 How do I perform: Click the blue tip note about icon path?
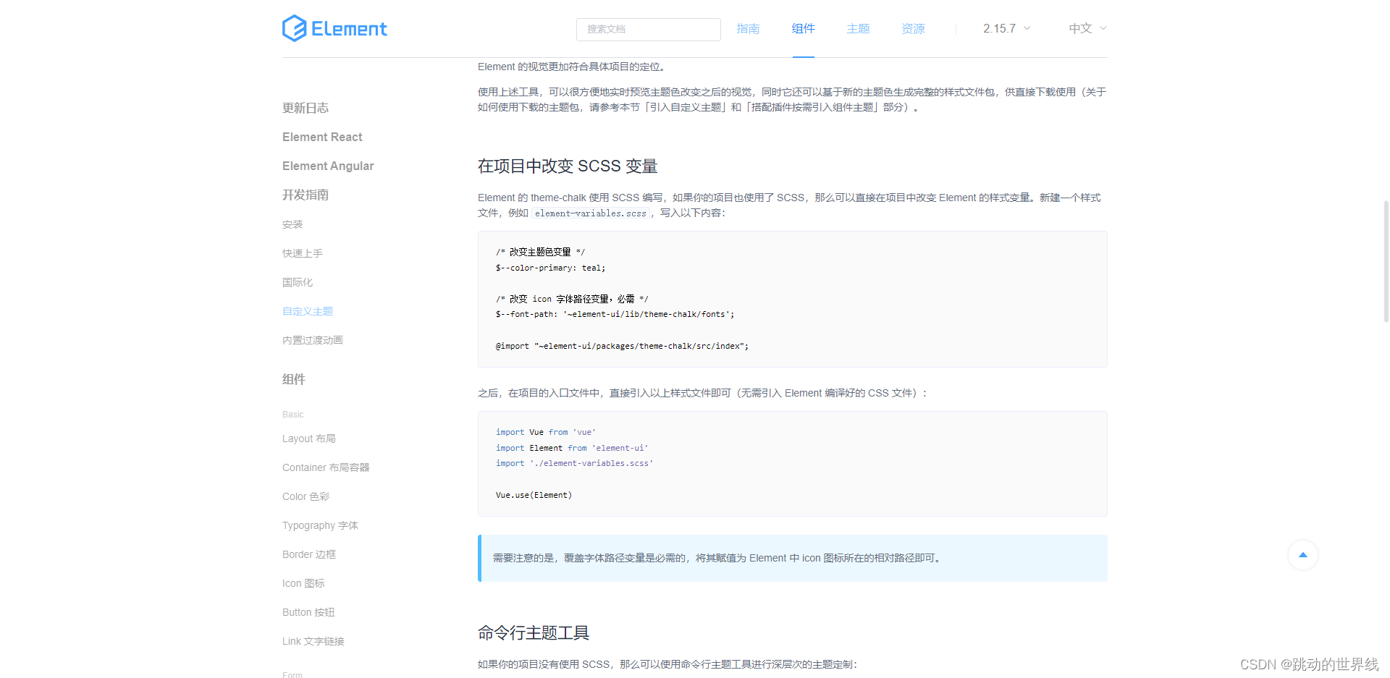[x=793, y=558]
